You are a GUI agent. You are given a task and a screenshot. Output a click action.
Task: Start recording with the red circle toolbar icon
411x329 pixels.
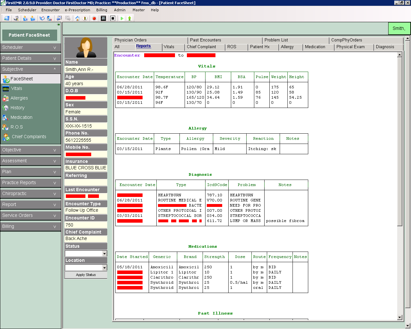click(x=94, y=18)
